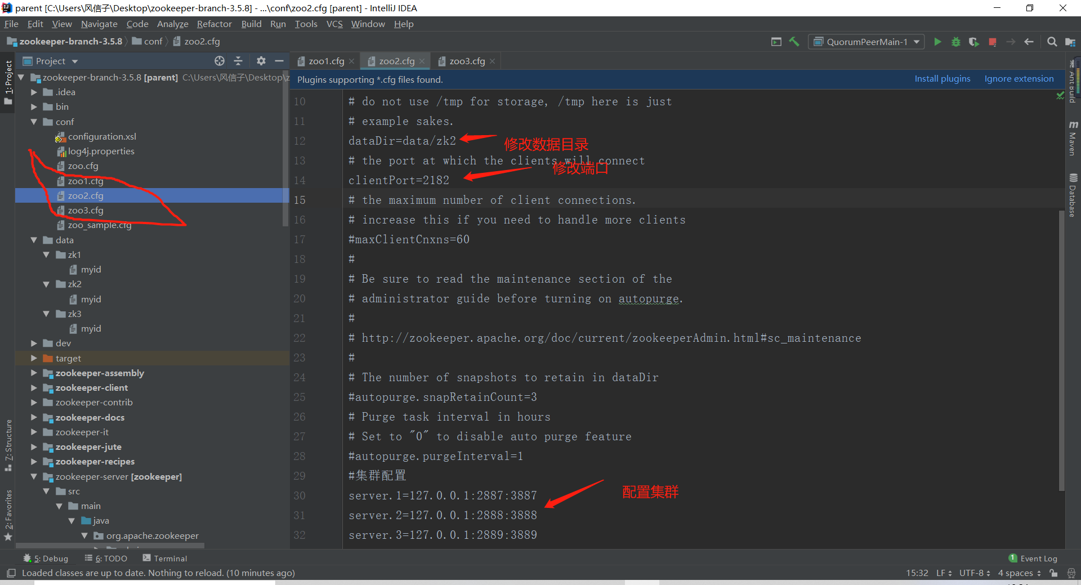Change line separator LF in status bar
The width and height of the screenshot is (1081, 585).
coord(944,573)
